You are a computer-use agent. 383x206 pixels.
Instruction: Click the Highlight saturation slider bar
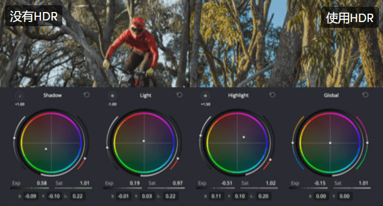(259, 188)
